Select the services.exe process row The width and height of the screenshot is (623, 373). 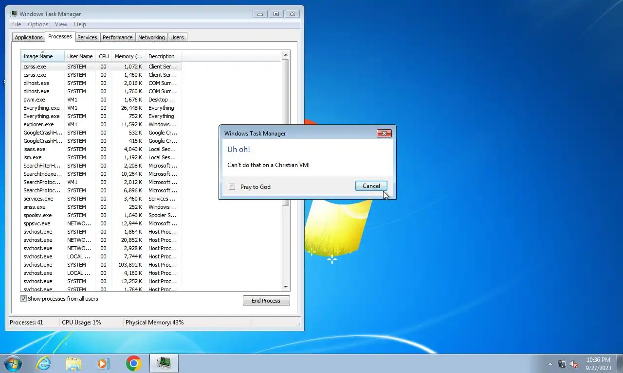(x=101, y=199)
